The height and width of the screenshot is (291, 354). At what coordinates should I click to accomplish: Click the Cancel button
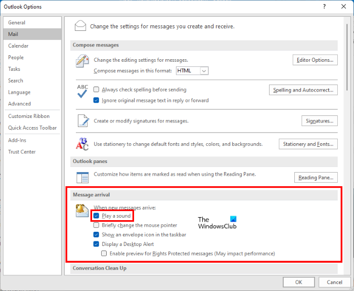pos(334,282)
